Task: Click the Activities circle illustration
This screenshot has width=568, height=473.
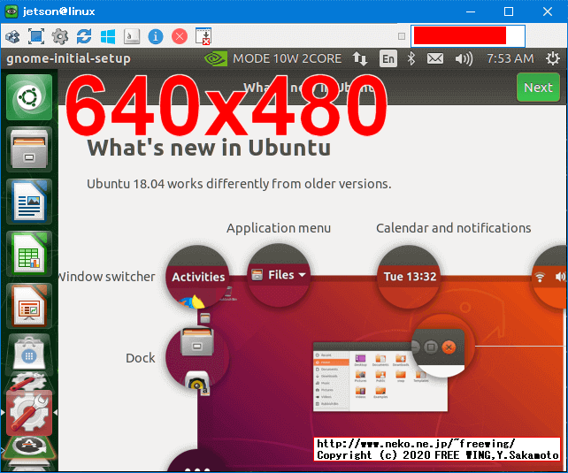Action: (198, 277)
